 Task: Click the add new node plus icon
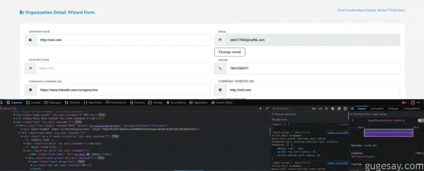coord(260,109)
